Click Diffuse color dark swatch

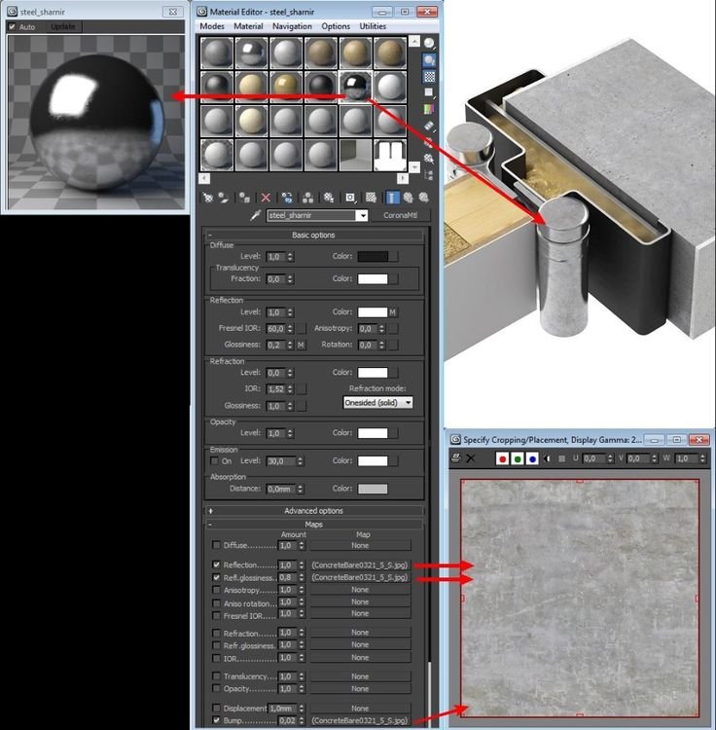[373, 257]
